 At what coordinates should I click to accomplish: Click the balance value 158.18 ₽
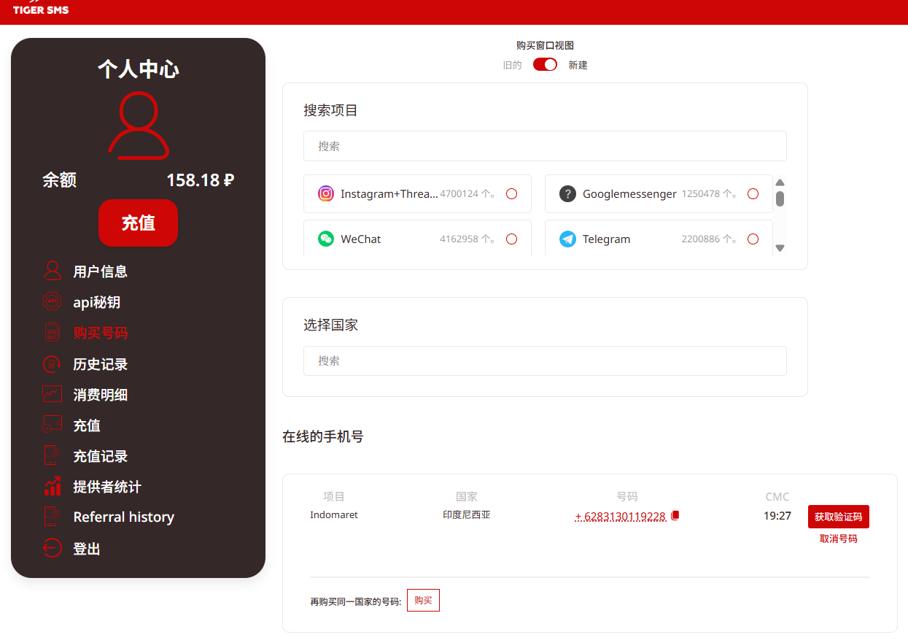tap(200, 180)
